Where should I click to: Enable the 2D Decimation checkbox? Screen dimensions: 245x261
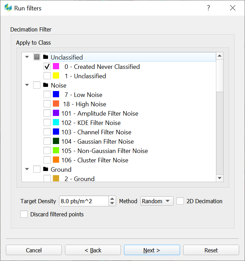tap(180, 201)
